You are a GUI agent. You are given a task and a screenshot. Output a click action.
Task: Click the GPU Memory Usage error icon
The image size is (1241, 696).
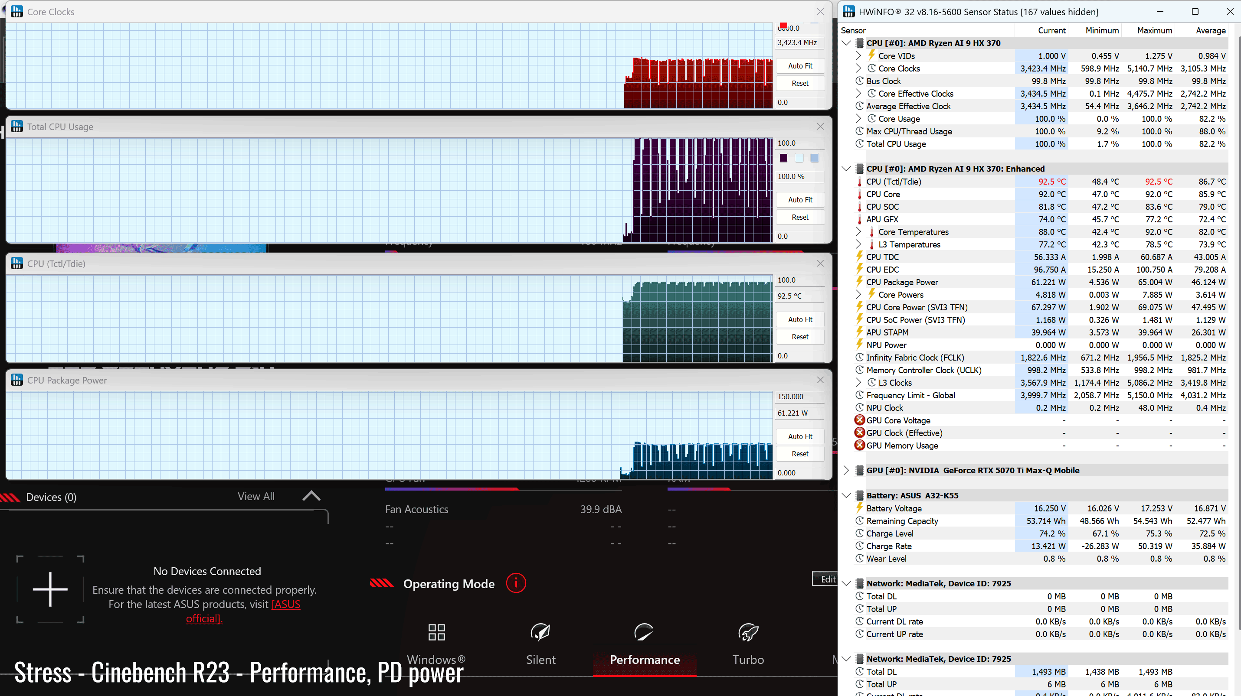859,445
